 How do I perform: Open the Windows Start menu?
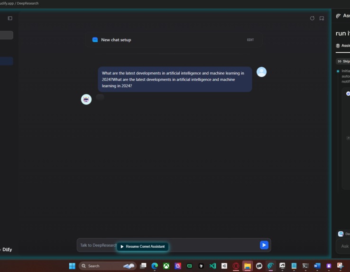(x=72, y=266)
